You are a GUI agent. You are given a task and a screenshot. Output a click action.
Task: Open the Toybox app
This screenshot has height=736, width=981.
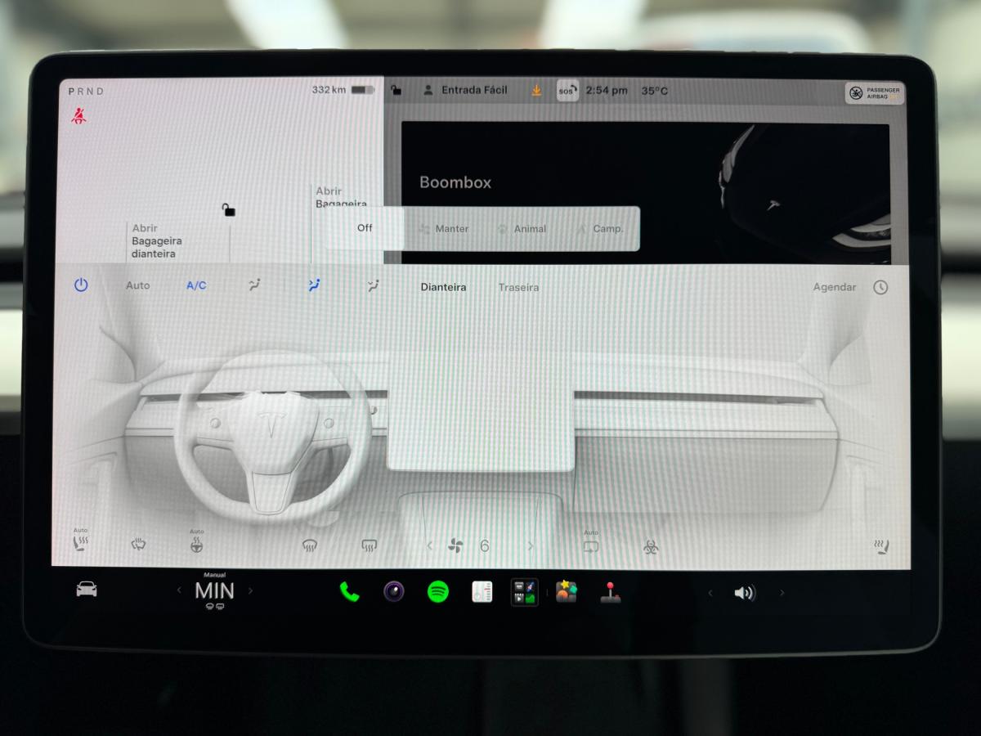(566, 592)
